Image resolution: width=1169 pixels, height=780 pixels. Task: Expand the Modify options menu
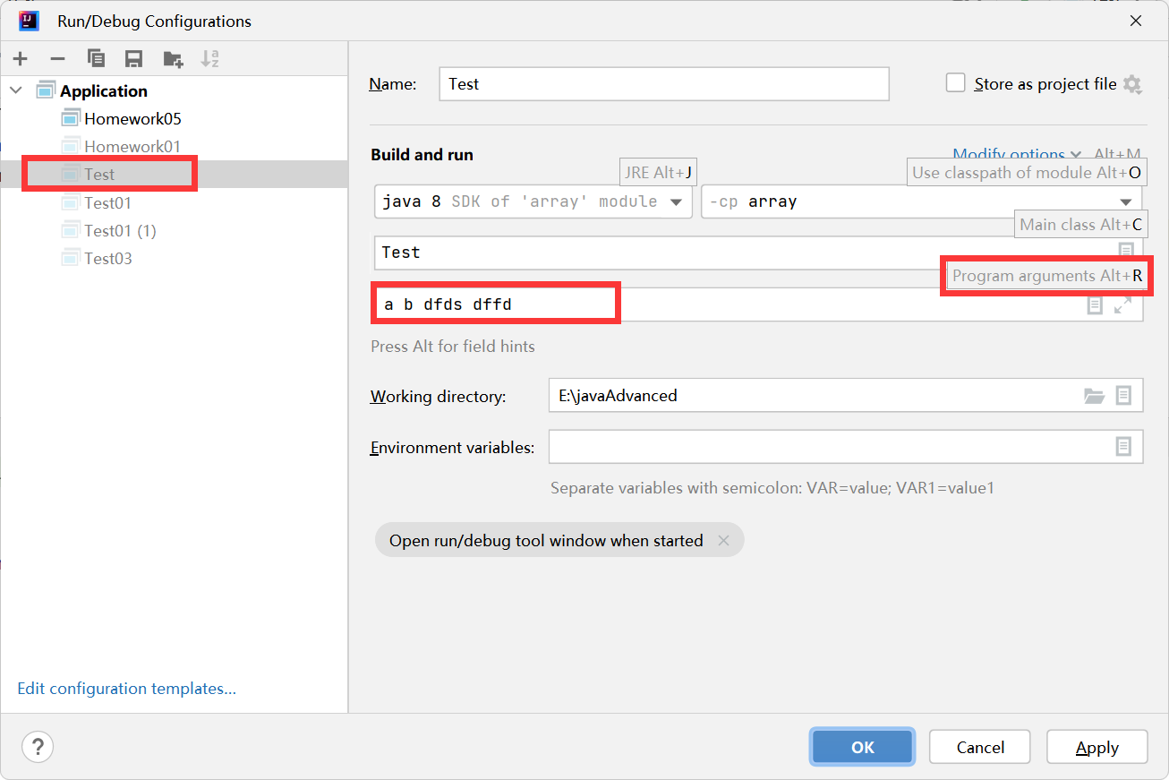pos(1016,154)
